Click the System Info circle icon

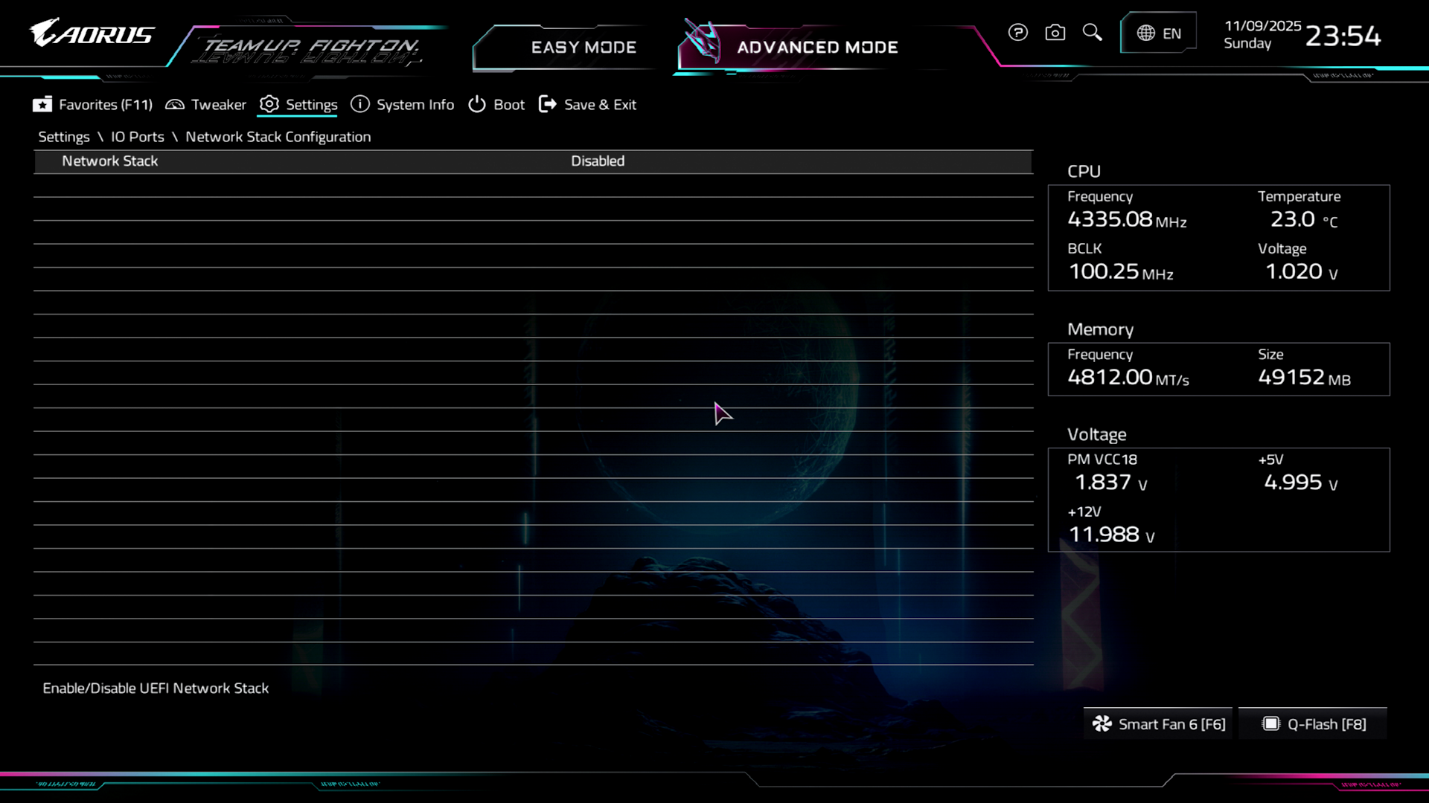pos(360,105)
